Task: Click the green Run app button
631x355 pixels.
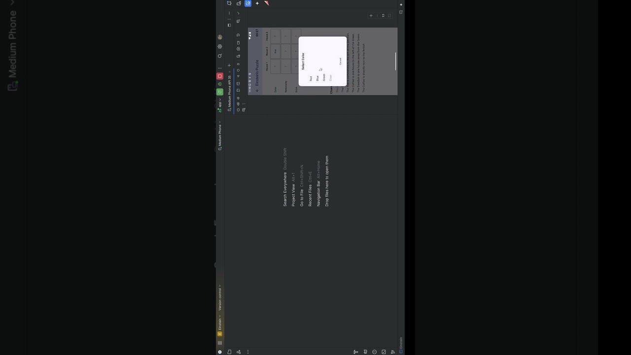Action: coord(220,92)
